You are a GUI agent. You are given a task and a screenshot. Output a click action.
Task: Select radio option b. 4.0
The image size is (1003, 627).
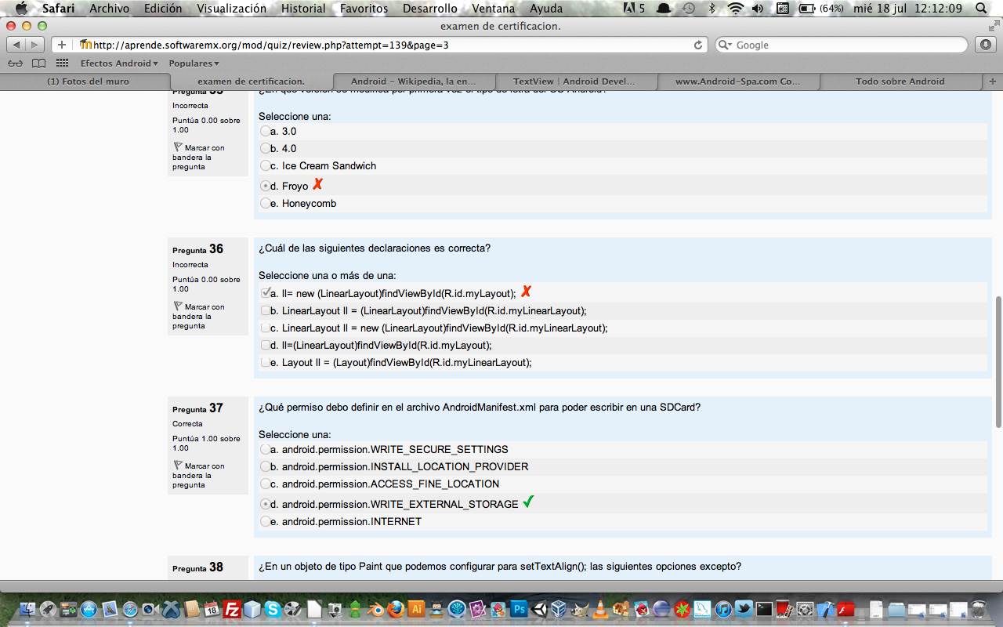point(266,149)
